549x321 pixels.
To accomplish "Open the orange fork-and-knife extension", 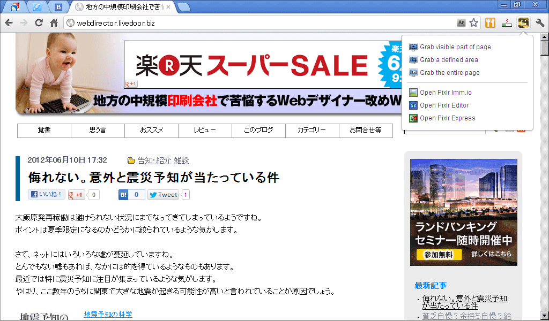I will (490, 23).
